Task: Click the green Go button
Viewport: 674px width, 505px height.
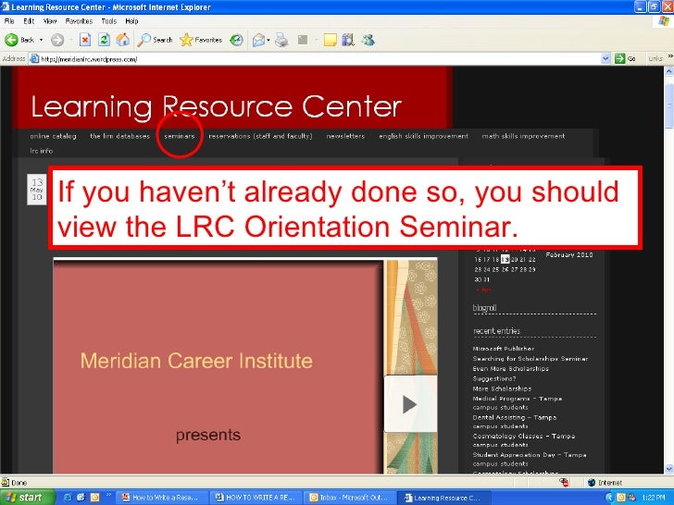Action: point(626,59)
